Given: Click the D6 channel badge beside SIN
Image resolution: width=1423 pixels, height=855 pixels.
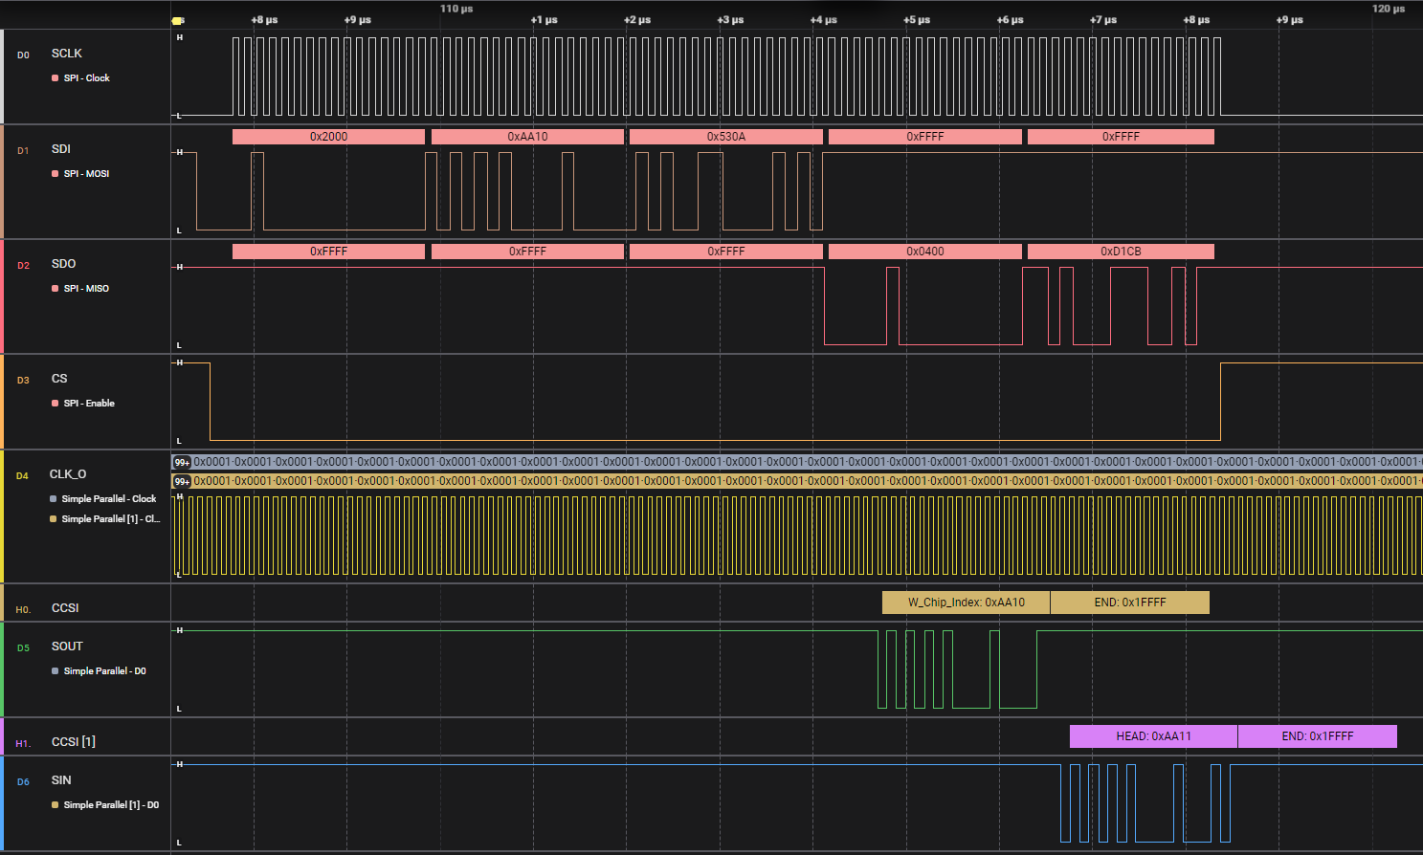Looking at the screenshot, I should tap(23, 782).
